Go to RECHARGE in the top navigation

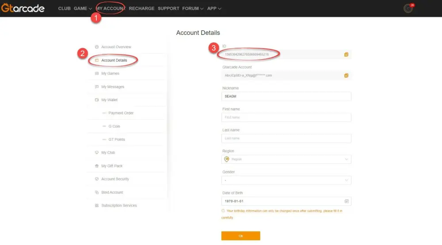[141, 8]
